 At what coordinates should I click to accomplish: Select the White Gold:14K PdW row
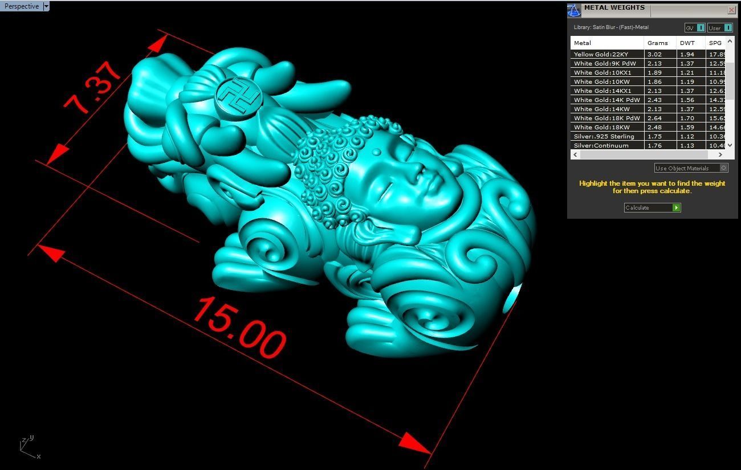648,100
